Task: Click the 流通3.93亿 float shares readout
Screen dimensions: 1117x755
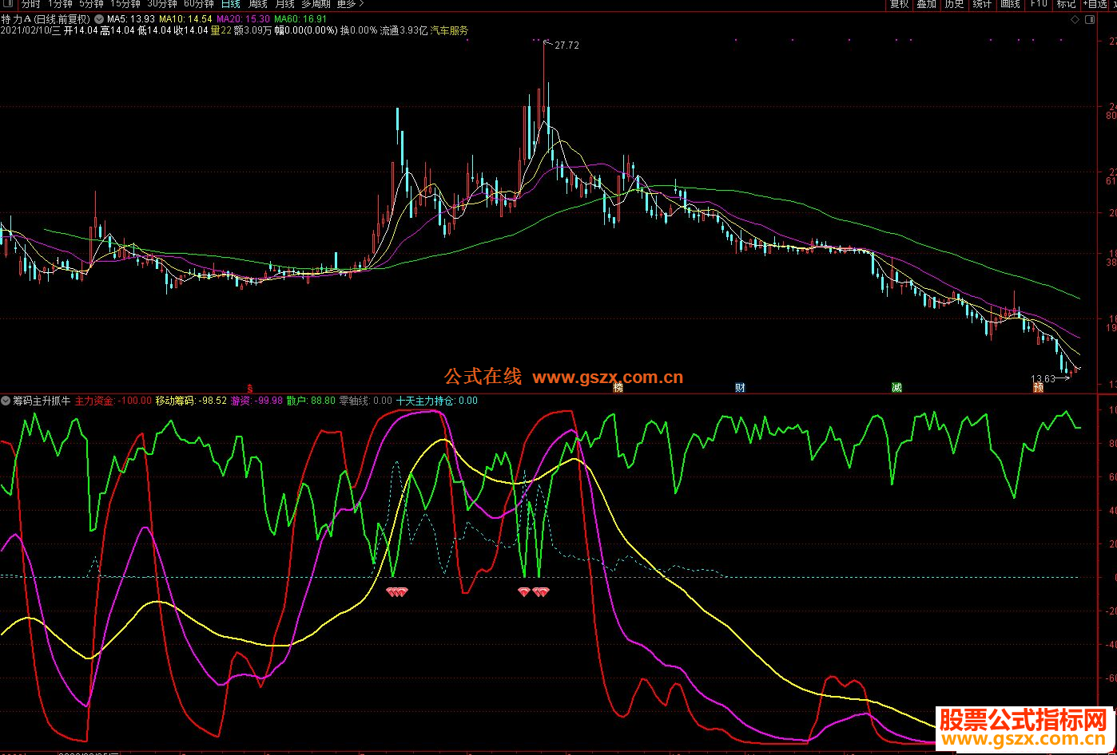Action: click(x=403, y=30)
